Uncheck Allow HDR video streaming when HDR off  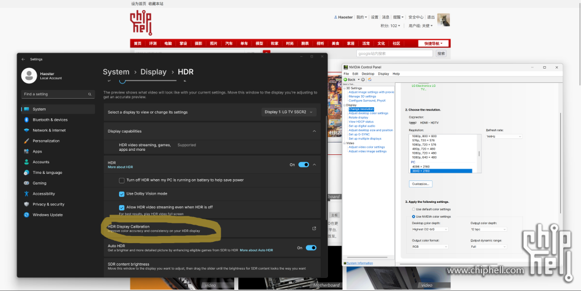(122, 208)
